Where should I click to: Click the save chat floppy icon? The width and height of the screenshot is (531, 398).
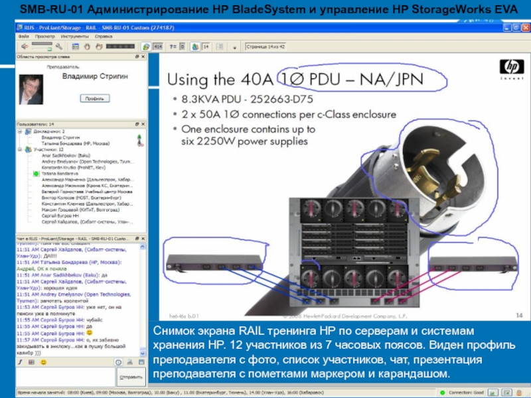pos(141,362)
